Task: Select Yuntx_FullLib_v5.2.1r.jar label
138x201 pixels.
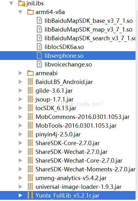Action: tap(67, 196)
